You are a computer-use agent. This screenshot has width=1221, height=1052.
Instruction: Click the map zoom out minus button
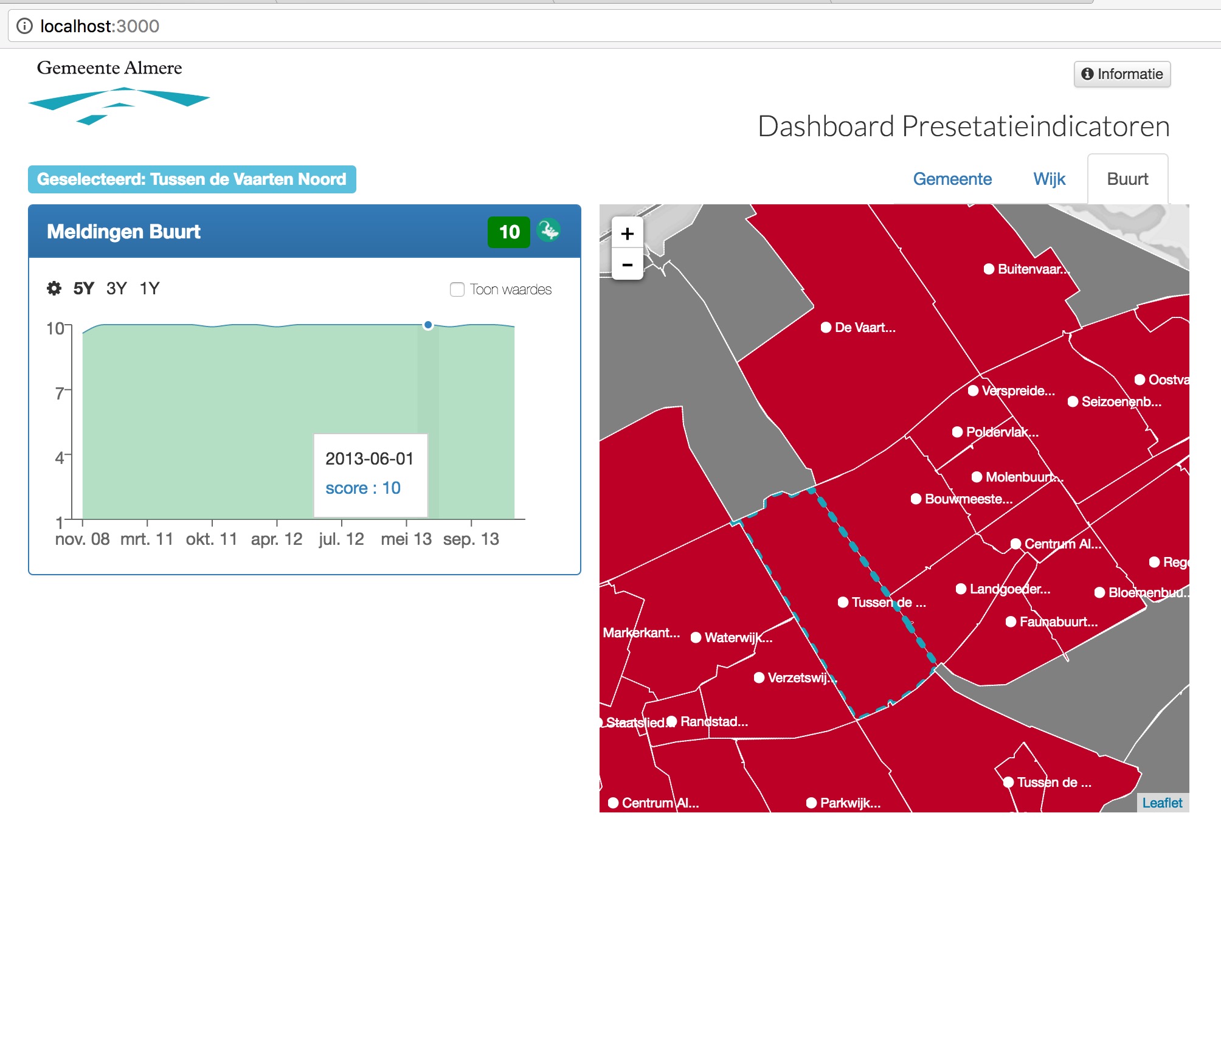pos(627,265)
